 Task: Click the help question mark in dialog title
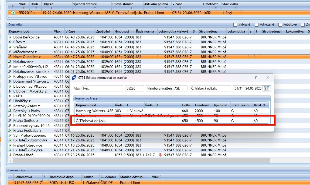[x=256, y=77]
